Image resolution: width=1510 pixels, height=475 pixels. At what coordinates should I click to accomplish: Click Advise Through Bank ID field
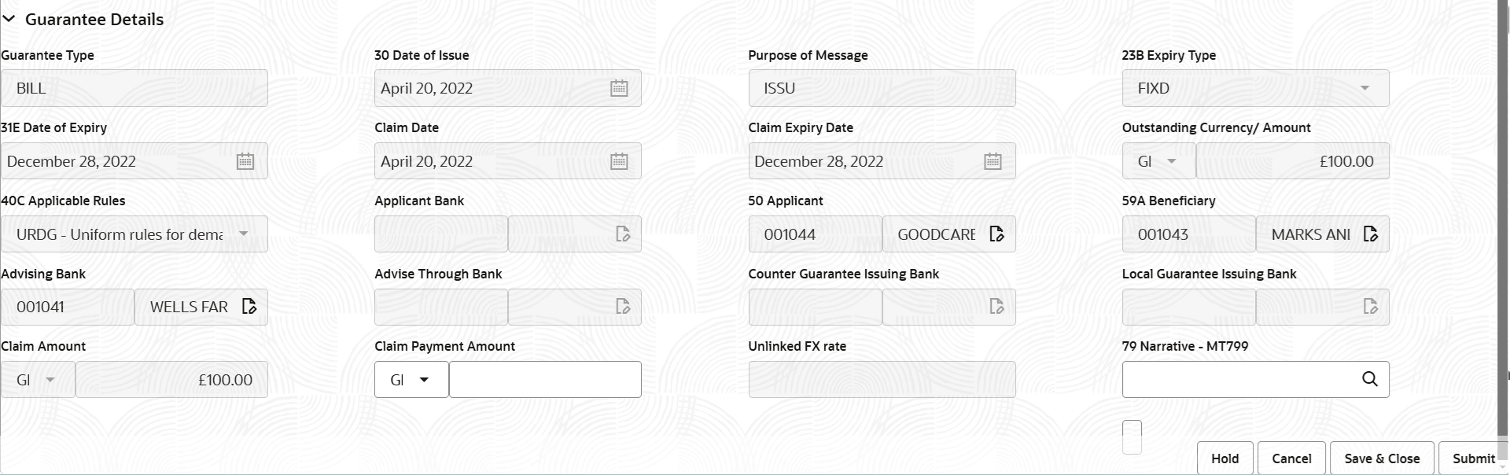pos(441,307)
